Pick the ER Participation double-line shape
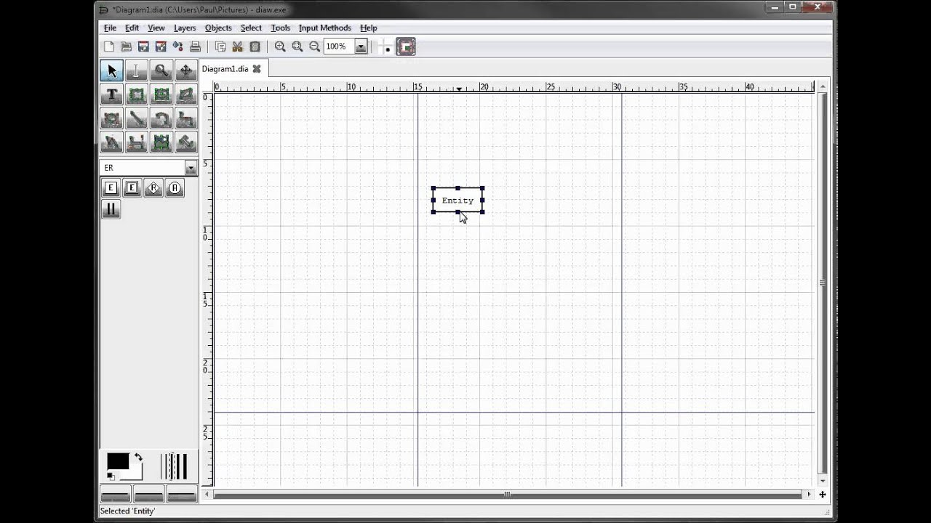The width and height of the screenshot is (931, 523). click(111, 209)
